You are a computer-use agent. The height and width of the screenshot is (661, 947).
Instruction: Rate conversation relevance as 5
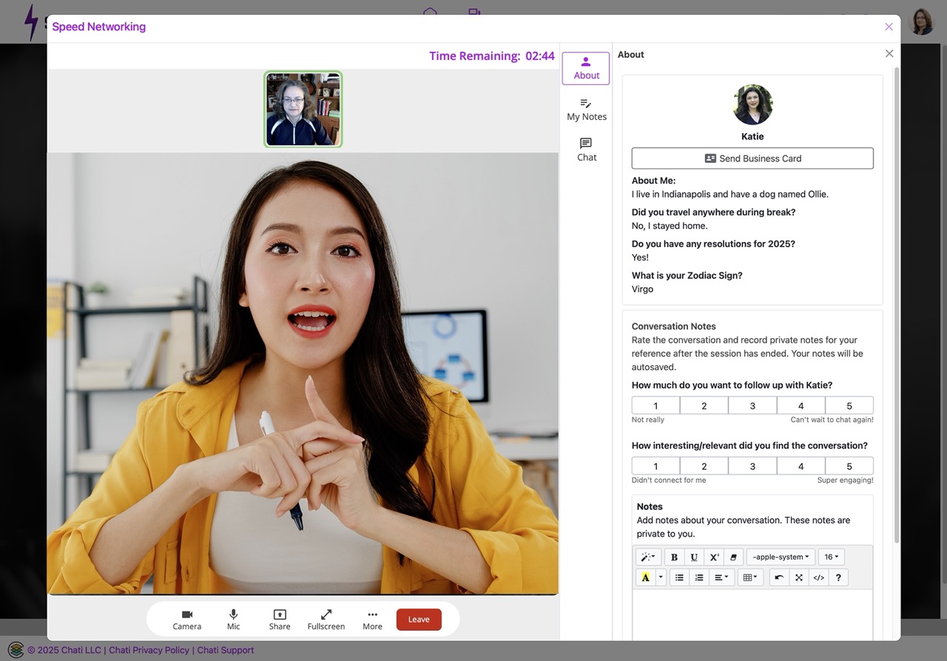pos(849,466)
